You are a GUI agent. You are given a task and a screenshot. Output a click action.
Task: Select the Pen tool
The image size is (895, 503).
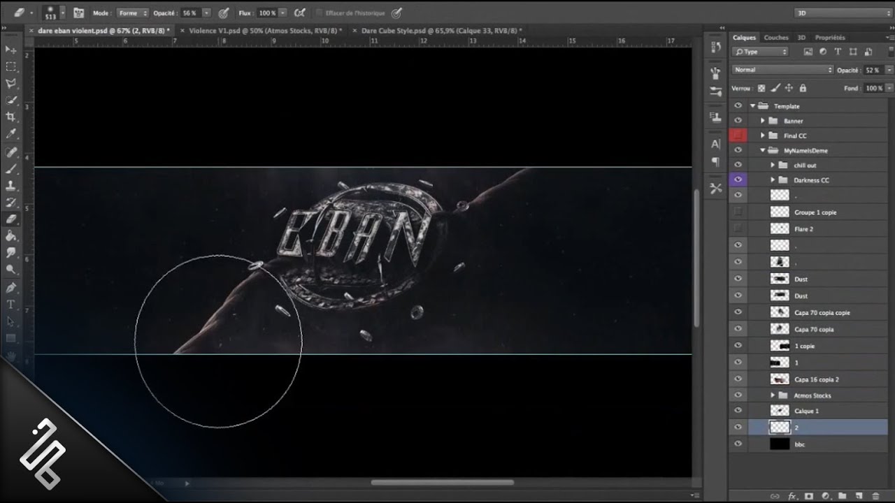[x=10, y=288]
